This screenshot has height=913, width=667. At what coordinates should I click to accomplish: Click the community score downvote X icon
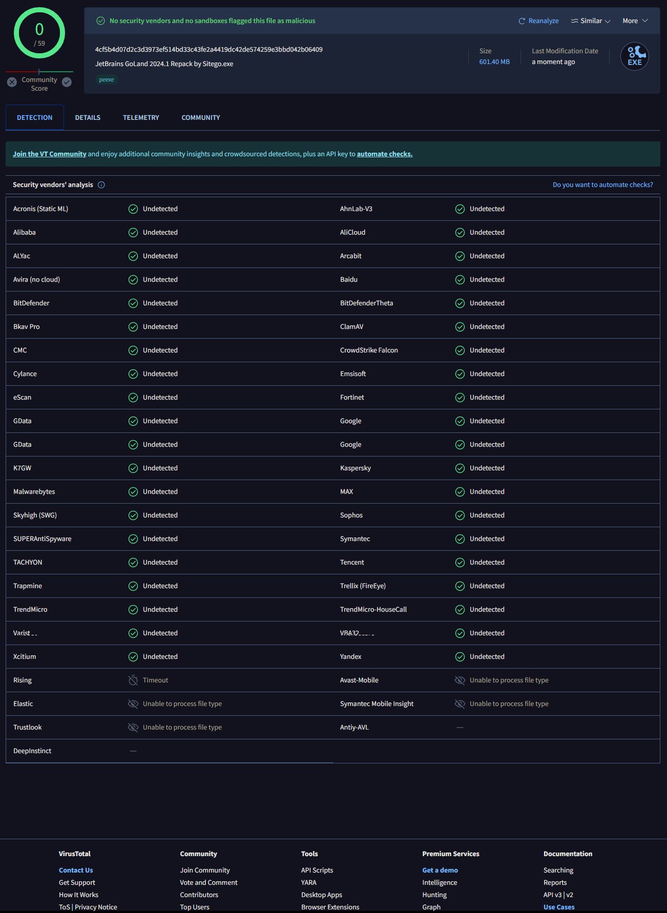tap(12, 82)
